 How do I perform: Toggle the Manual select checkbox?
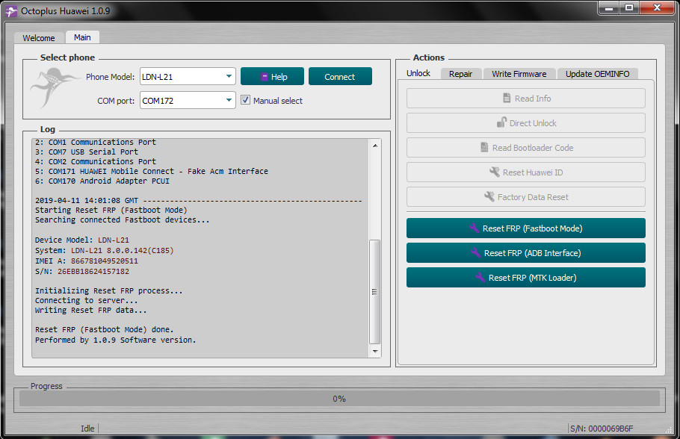click(x=245, y=100)
